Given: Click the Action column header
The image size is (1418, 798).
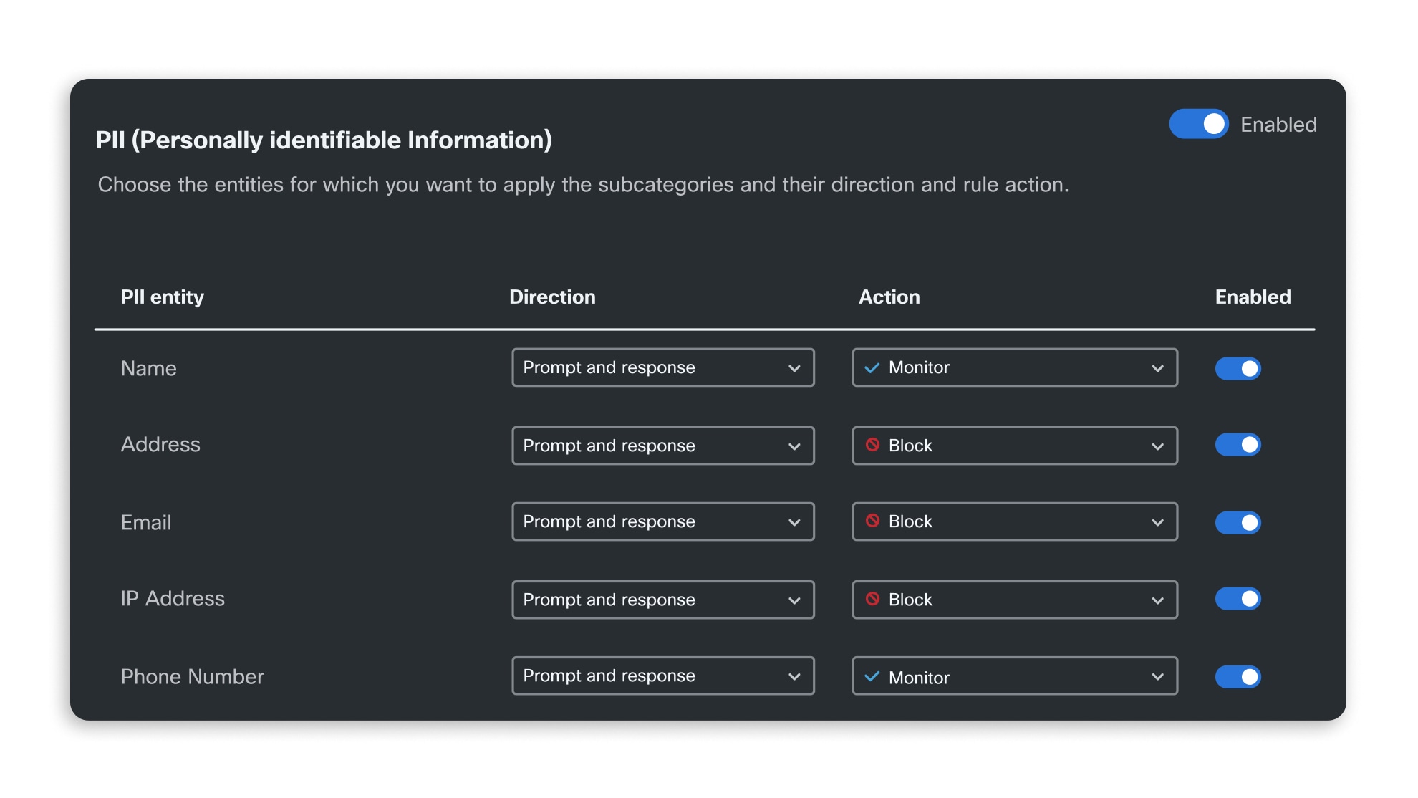Looking at the screenshot, I should click(x=889, y=297).
